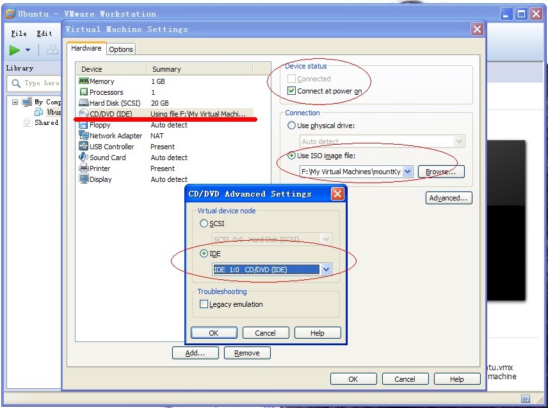The image size is (548, 408).
Task: Confirm advanced settings with OK
Action: [214, 333]
